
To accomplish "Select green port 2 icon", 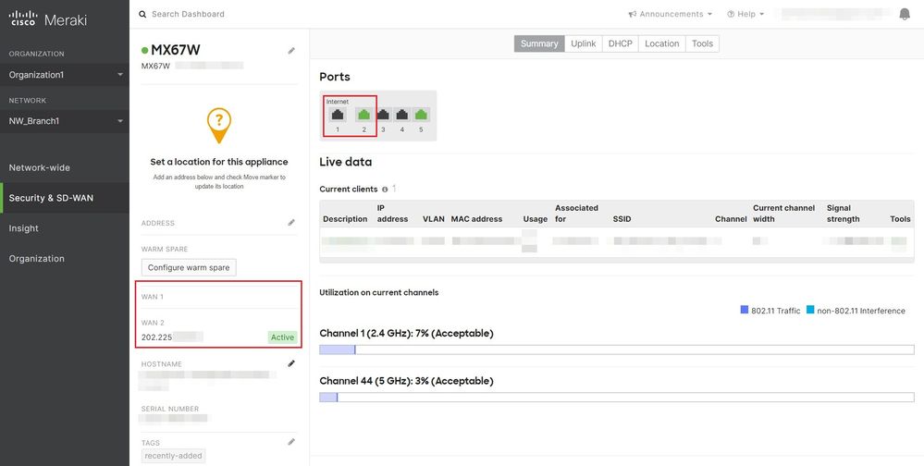I will tap(363, 116).
